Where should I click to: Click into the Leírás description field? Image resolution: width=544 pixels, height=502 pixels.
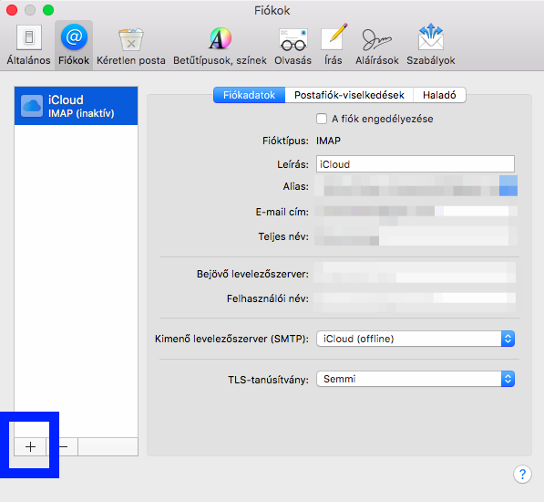[416, 164]
